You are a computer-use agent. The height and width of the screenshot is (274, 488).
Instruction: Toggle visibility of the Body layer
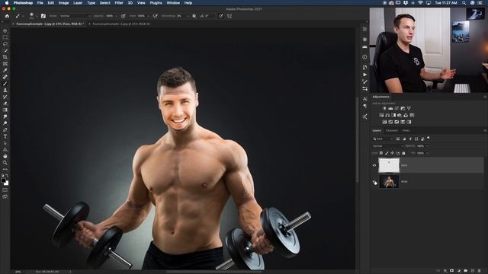pyautogui.click(x=374, y=181)
